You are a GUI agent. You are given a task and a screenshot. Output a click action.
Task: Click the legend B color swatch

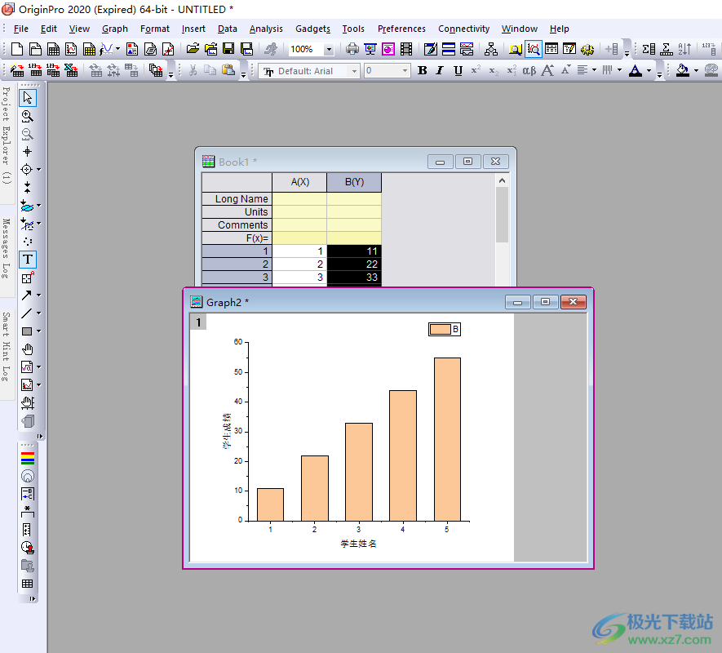441,329
